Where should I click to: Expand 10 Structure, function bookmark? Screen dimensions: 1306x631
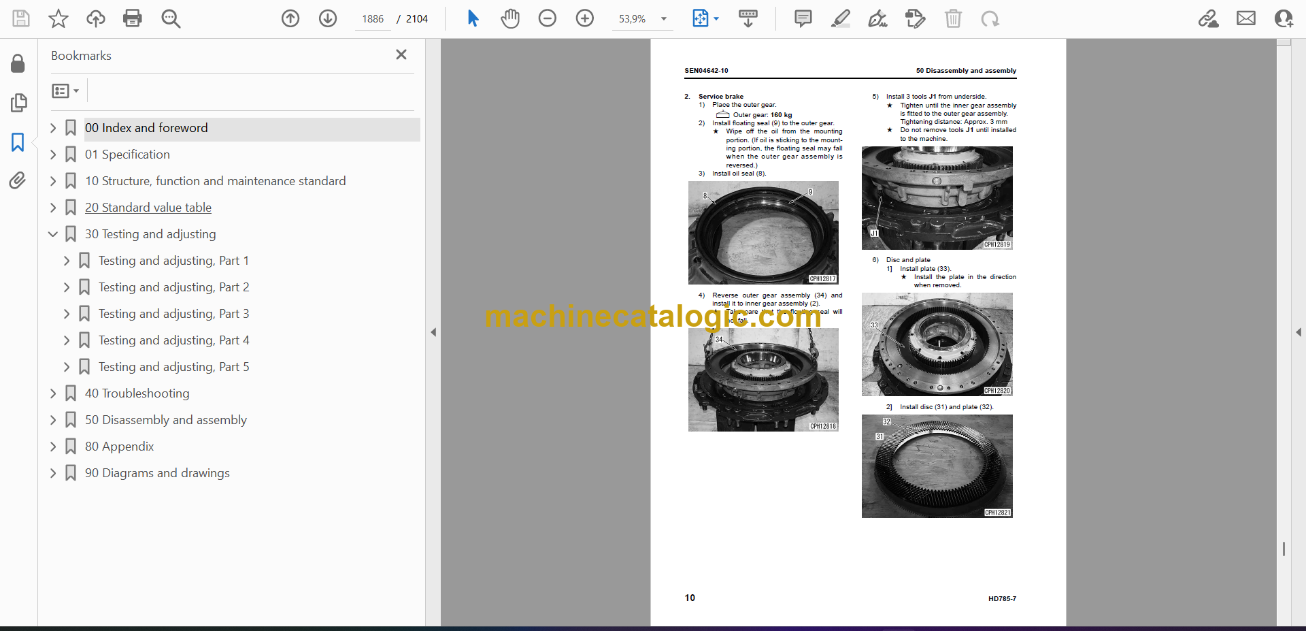pyautogui.click(x=53, y=181)
